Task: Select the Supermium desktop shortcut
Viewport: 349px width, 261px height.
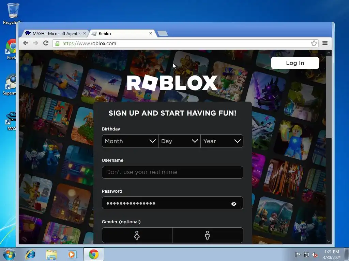Action: (9, 85)
